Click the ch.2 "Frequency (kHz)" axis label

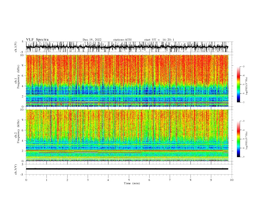click(18, 131)
